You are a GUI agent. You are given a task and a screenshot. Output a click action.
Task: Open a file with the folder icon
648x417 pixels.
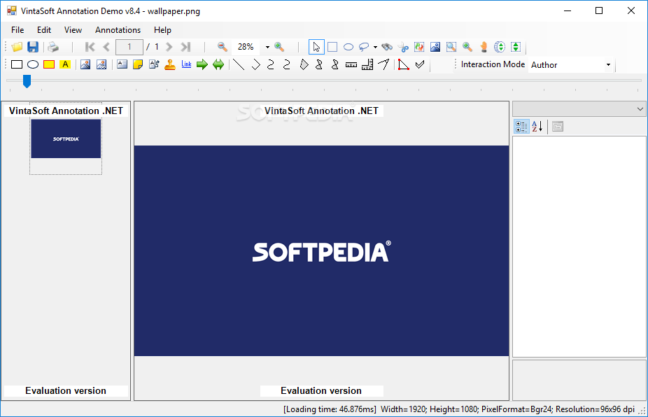tap(17, 47)
